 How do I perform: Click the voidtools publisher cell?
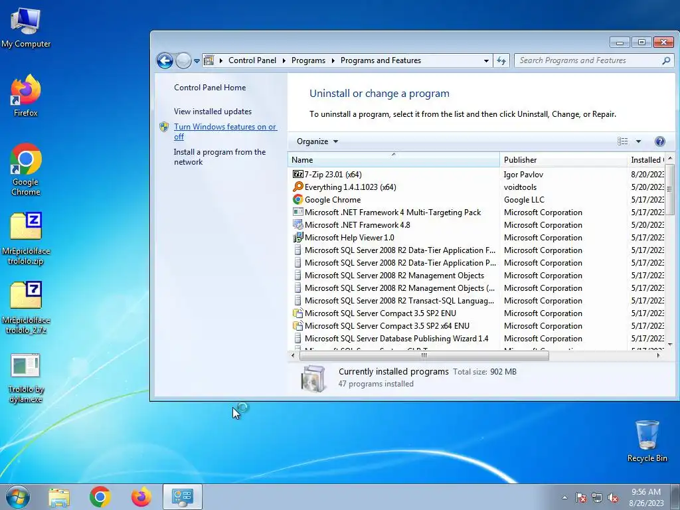[520, 187]
